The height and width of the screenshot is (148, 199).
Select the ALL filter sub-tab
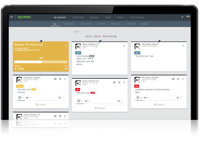pyautogui.click(x=55, y=24)
